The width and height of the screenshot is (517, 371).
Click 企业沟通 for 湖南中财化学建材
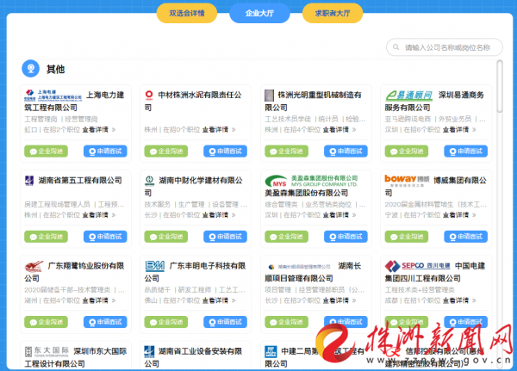[x=166, y=237]
